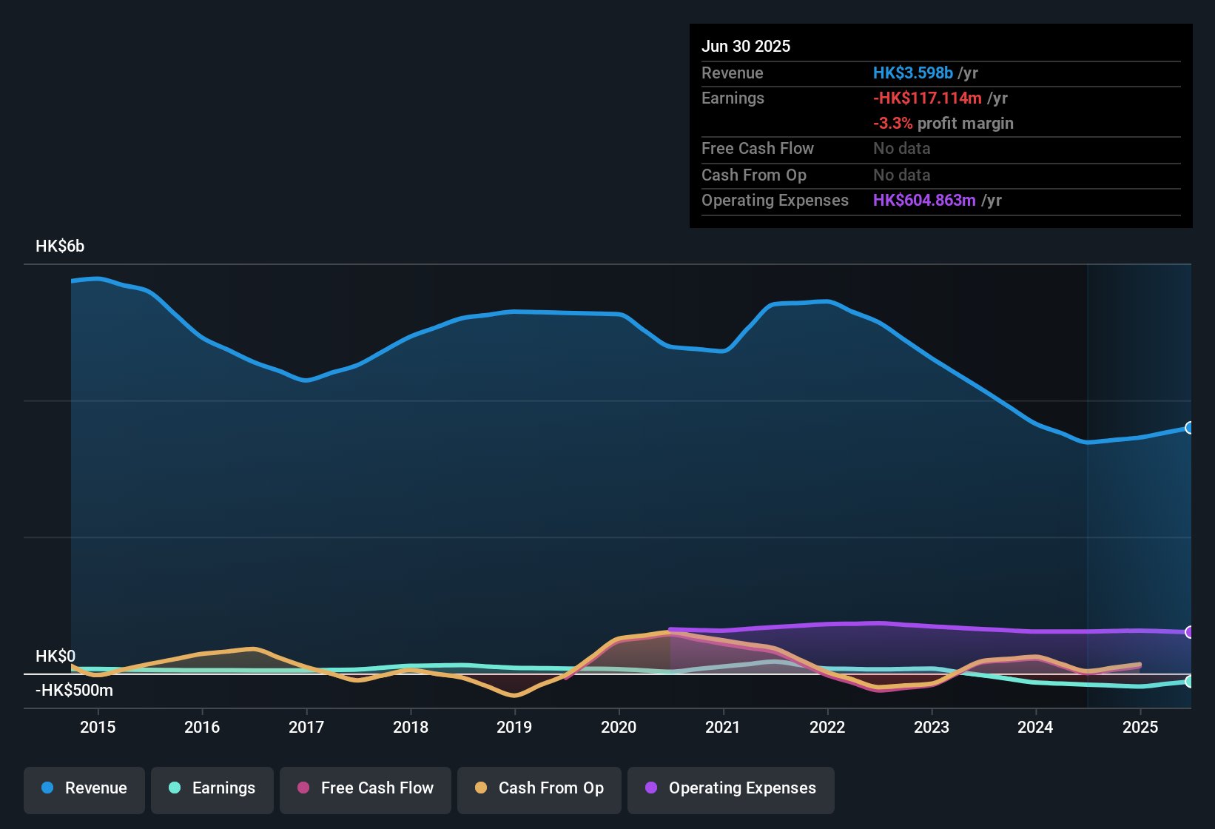Click the Revenue endpoint marker on the chart
This screenshot has width=1215, height=829.
[1190, 428]
